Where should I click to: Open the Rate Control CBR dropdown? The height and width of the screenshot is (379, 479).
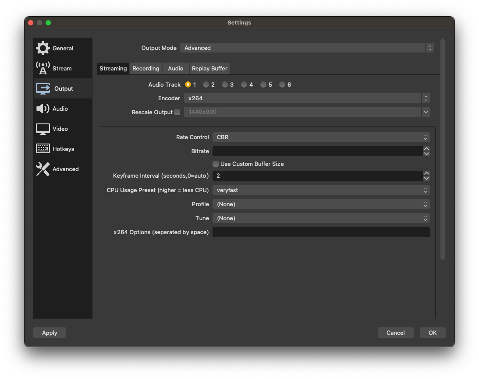[321, 137]
